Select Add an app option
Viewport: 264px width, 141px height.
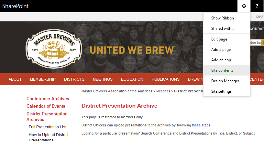pyautogui.click(x=226, y=60)
